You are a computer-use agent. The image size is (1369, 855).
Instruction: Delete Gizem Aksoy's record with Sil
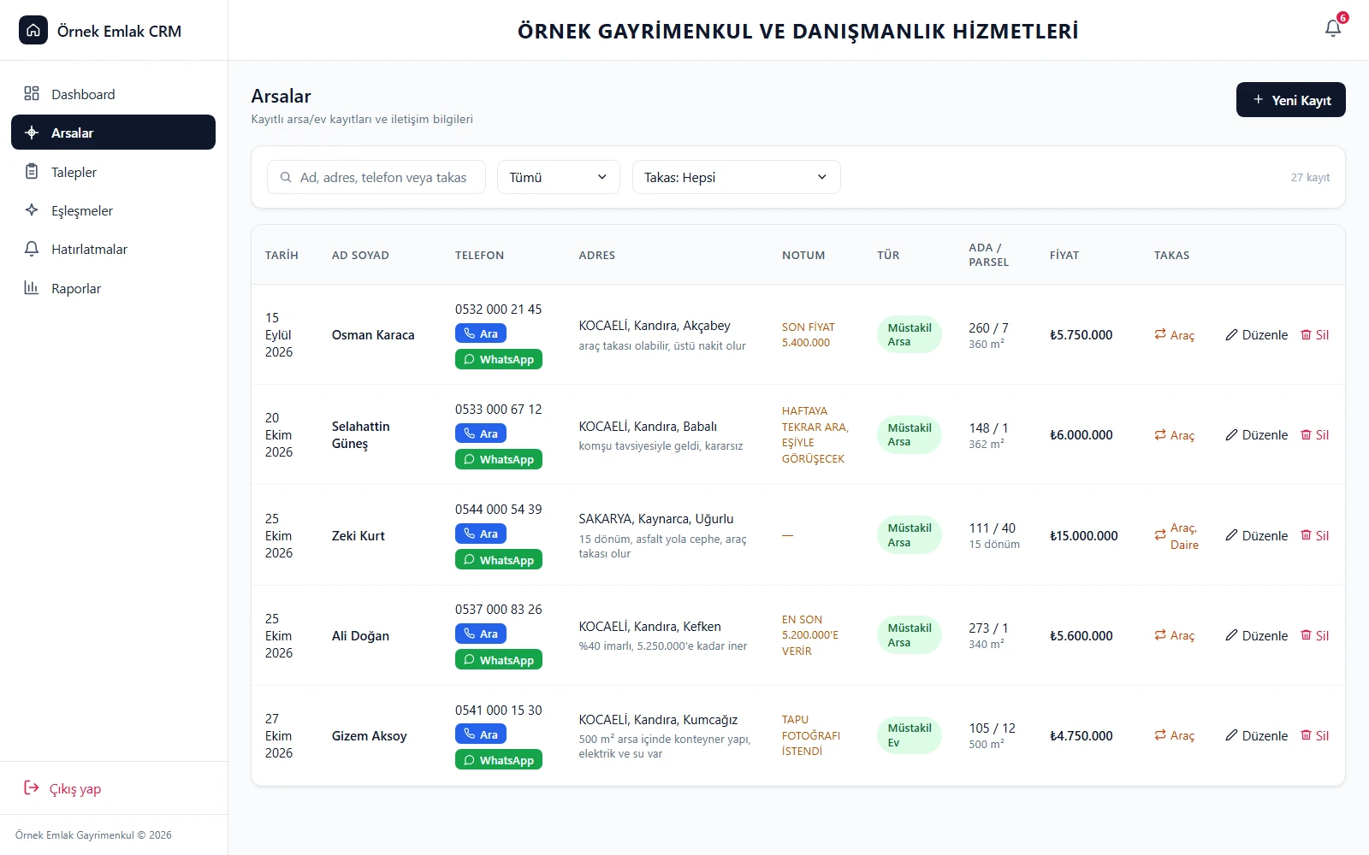coord(1314,735)
